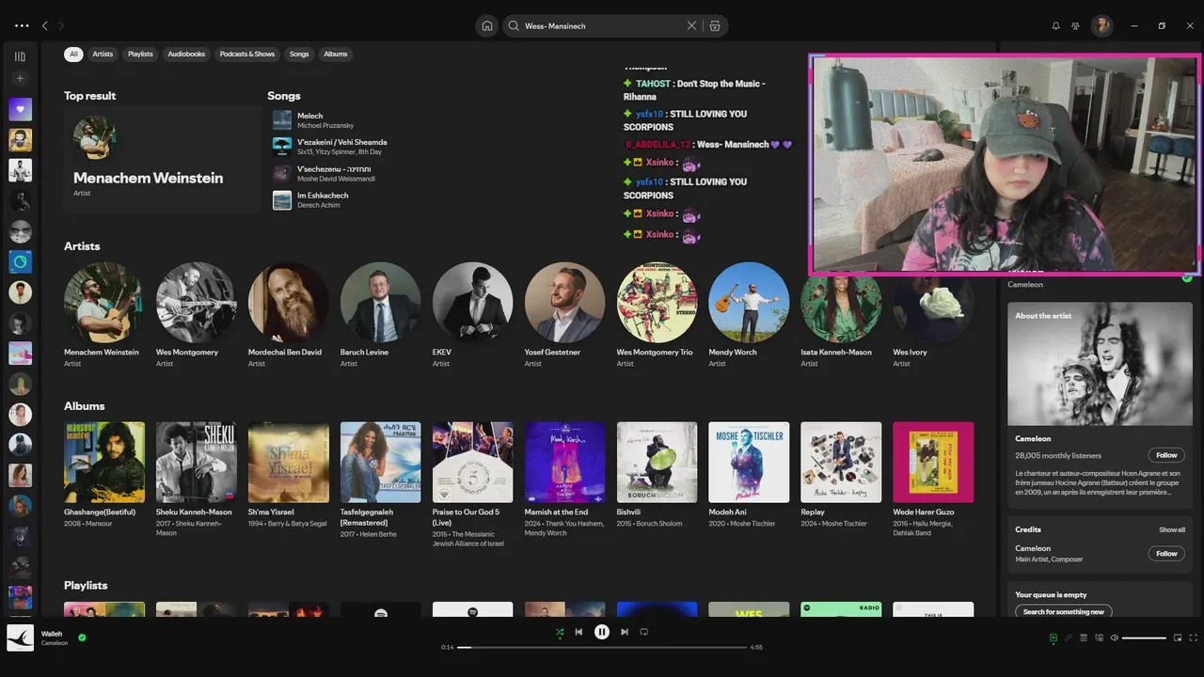Screen dimensions: 1204x677
Task: Open Michael Pruzansky artist link
Action: pos(325,125)
